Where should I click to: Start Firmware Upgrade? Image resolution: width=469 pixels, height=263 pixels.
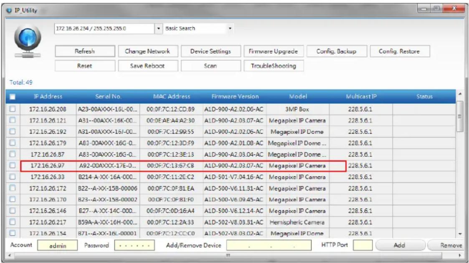click(274, 51)
